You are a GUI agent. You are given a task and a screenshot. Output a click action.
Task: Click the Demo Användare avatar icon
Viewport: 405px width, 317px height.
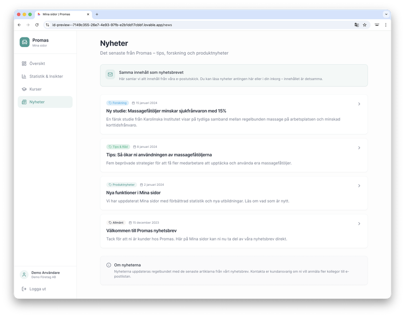click(x=24, y=274)
